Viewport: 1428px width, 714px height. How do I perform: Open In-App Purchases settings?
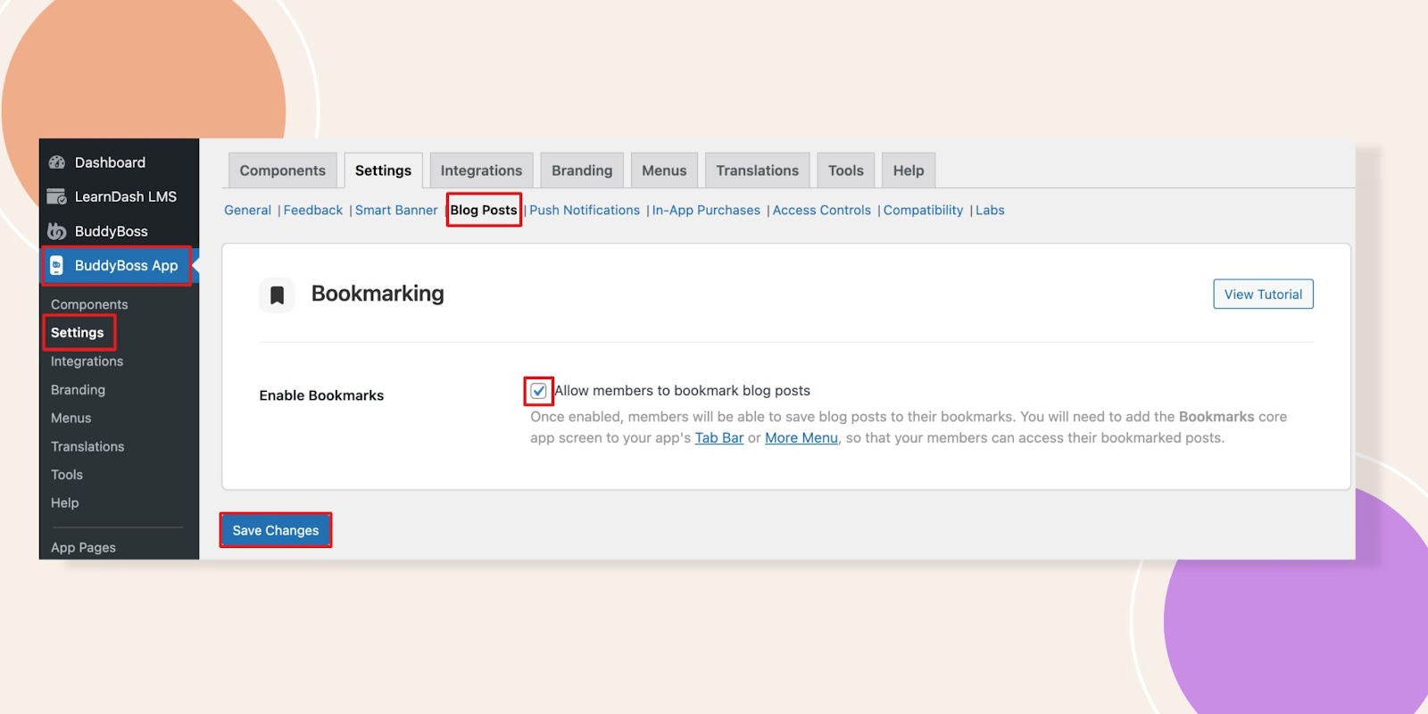pos(706,211)
